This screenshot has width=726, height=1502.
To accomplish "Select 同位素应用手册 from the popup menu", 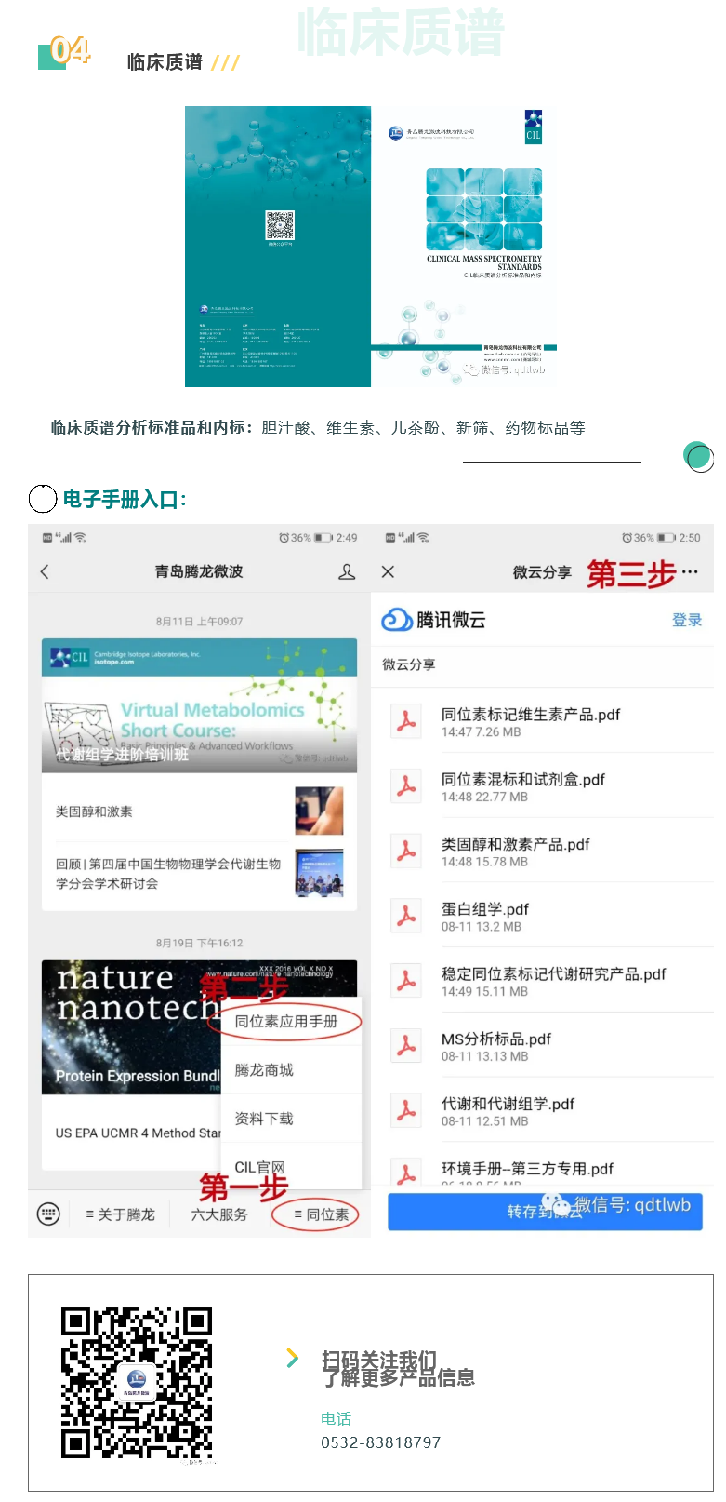I will (286, 1022).
